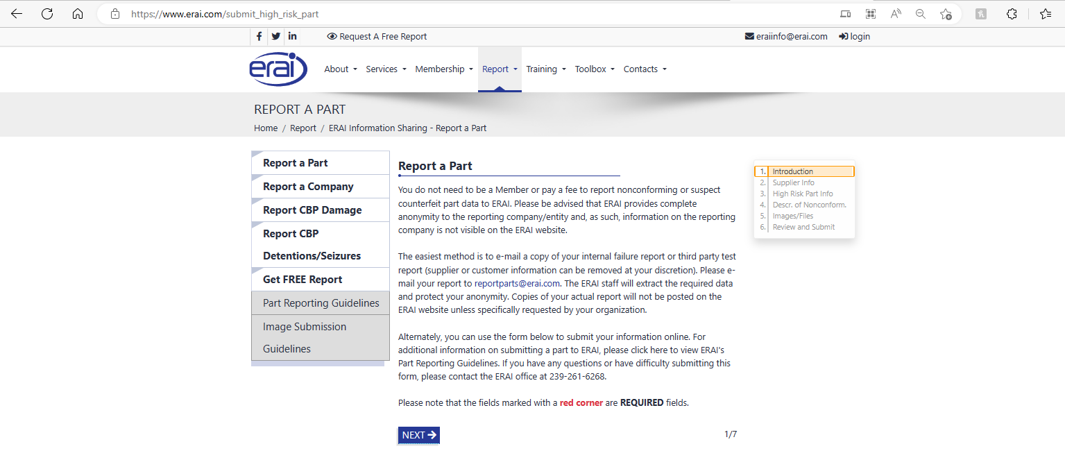
Task: Click the zoom-out magnifier icon
Action: [x=921, y=14]
